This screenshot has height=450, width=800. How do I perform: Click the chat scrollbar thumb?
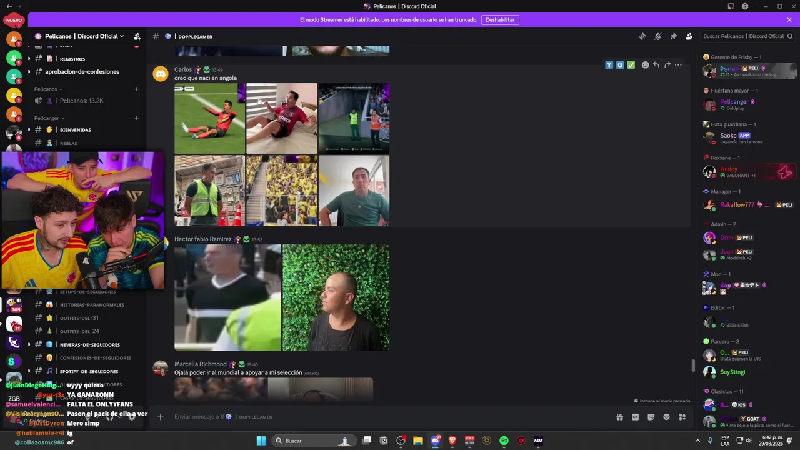click(692, 366)
